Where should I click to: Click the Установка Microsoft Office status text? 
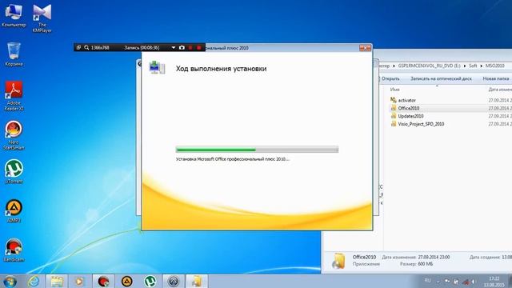click(x=233, y=159)
